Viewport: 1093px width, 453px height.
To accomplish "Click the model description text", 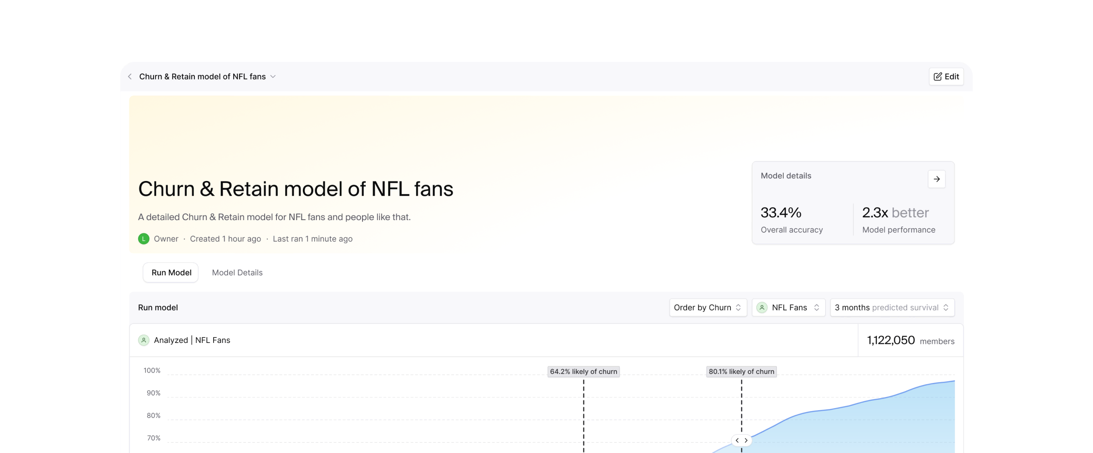I will coord(274,217).
